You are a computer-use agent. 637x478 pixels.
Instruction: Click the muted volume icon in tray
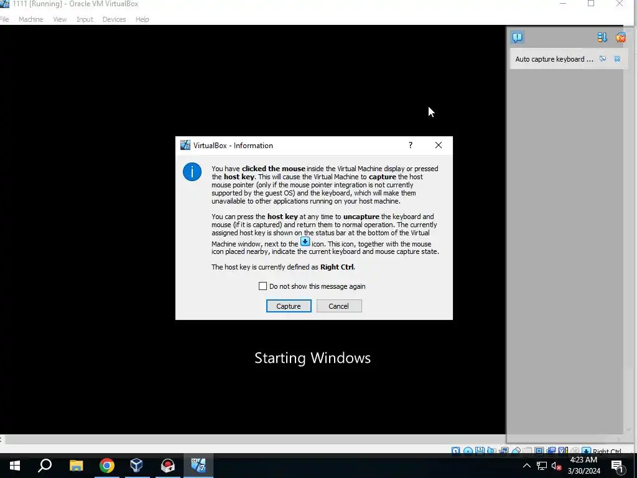[556, 466]
